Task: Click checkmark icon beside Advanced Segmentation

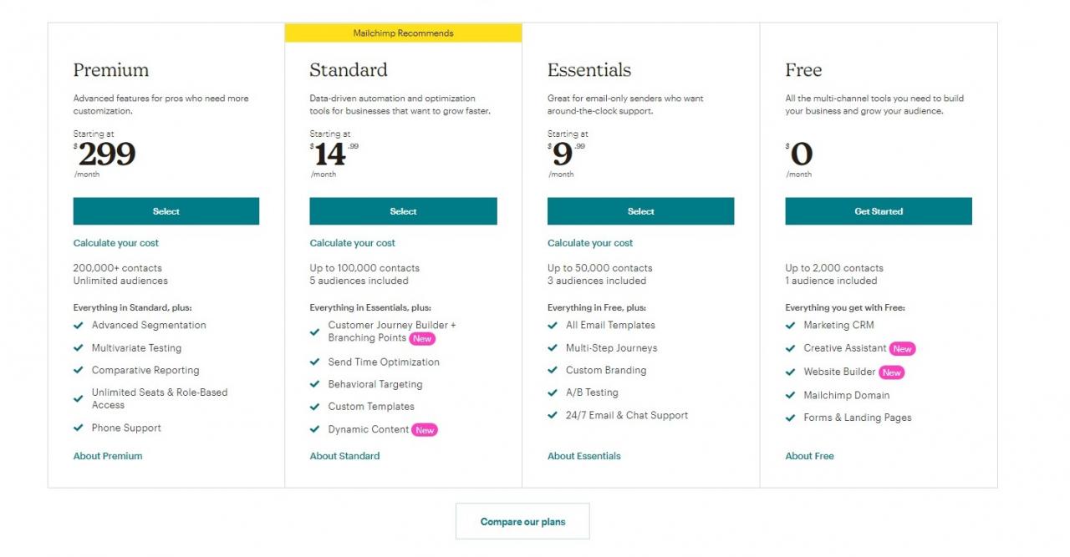Action: point(79,326)
